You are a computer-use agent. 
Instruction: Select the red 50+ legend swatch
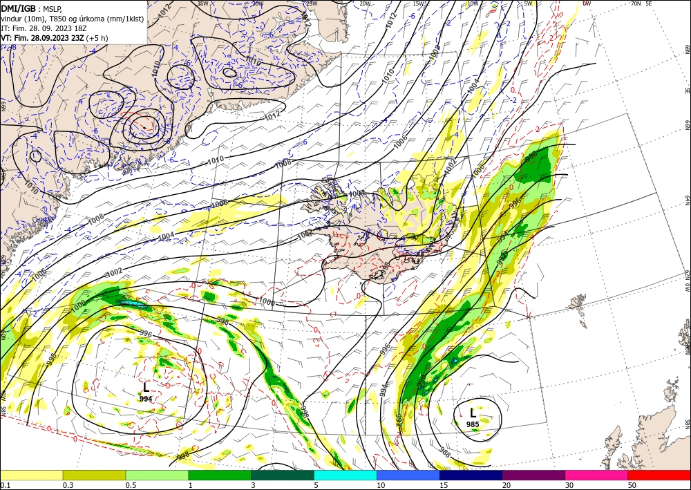click(659, 475)
